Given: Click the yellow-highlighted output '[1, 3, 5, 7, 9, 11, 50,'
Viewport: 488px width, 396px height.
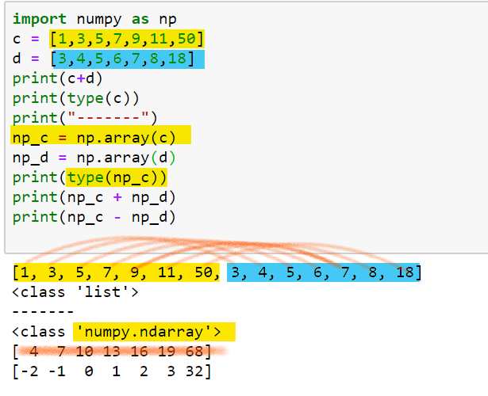Looking at the screenshot, I should click(x=117, y=272).
